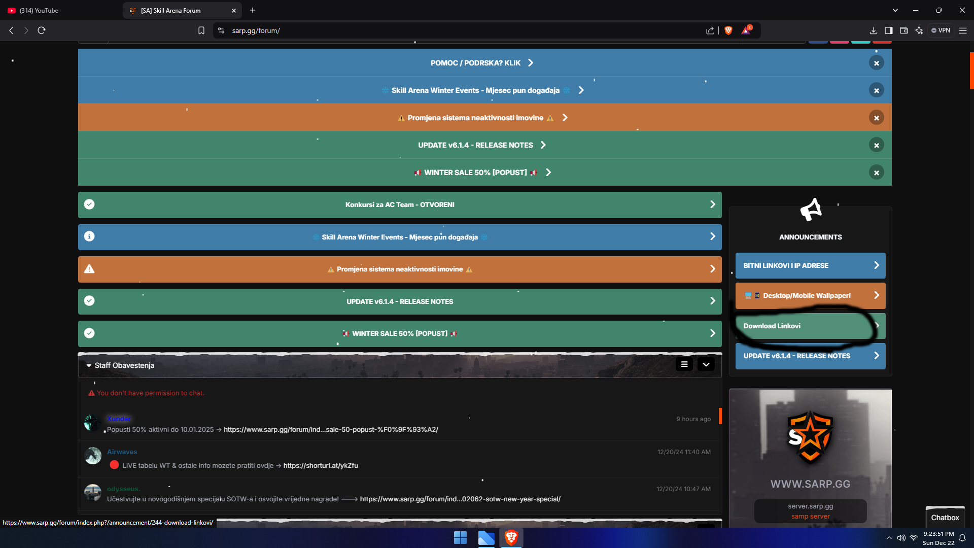Viewport: 974px width, 548px height.
Task: Open Brave Wallet icon
Action: (904, 30)
